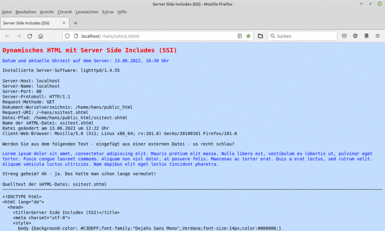Open the Datei menu
The width and height of the screenshot is (385, 231).
pyautogui.click(x=7, y=12)
